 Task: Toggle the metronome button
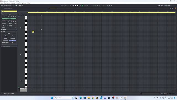point(16,6)
